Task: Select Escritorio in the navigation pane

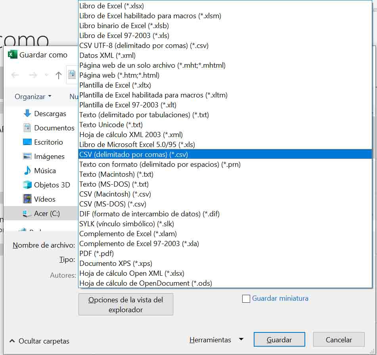Action: 49,142
